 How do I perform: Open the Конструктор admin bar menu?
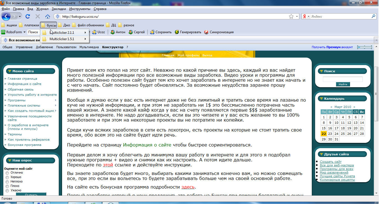[113, 47]
